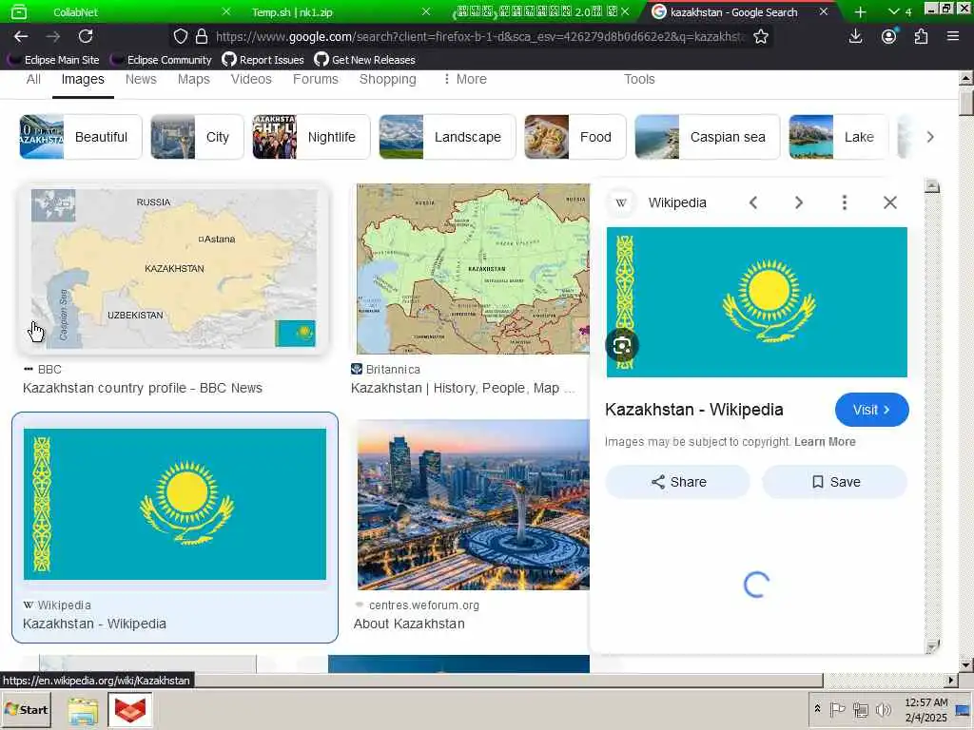Show site security padlock info

pyautogui.click(x=202, y=37)
